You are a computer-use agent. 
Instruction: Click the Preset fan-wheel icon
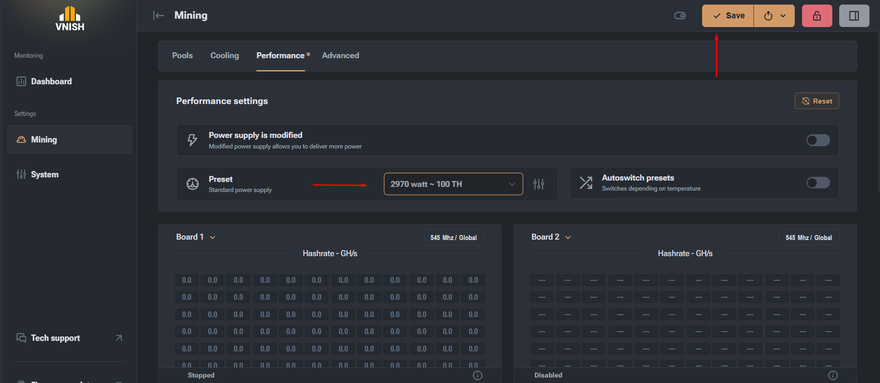pos(193,184)
